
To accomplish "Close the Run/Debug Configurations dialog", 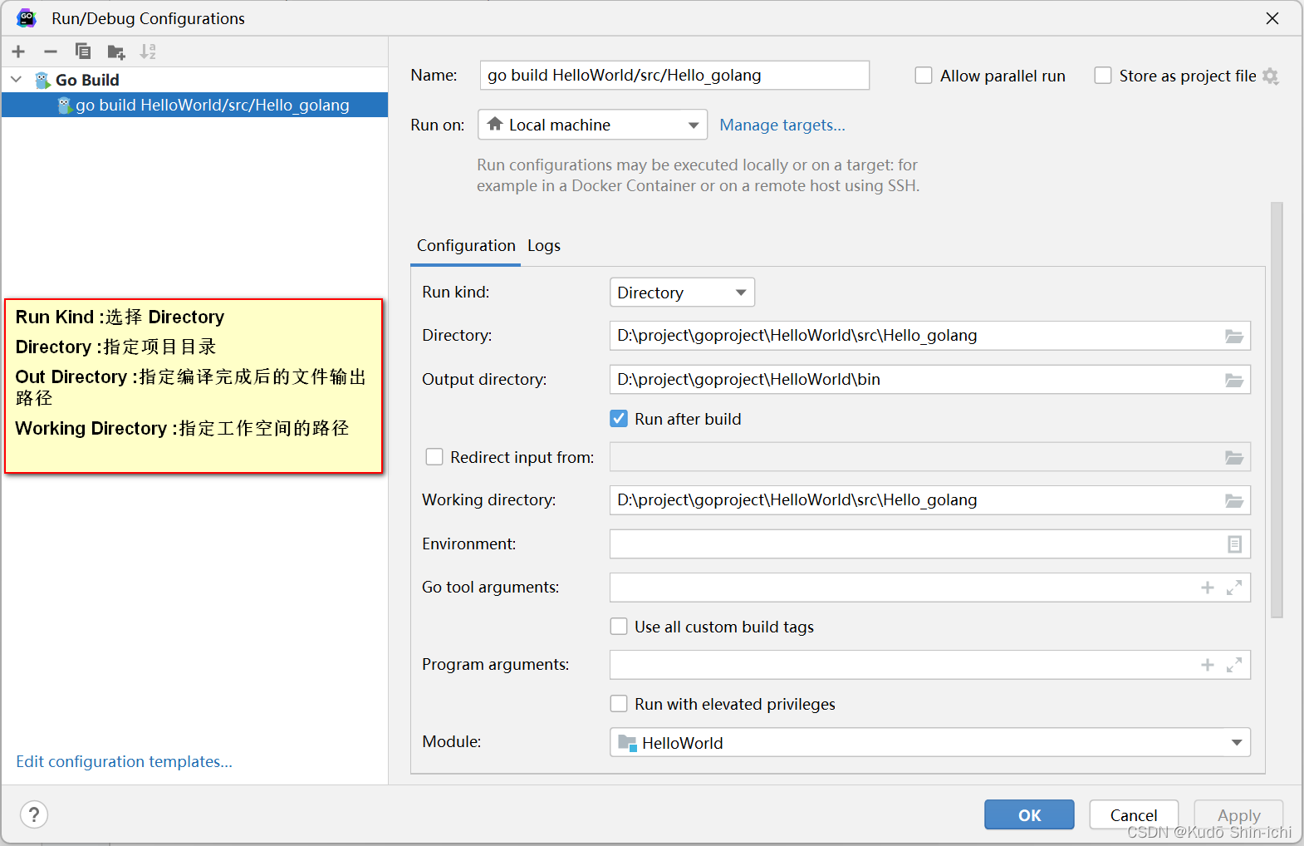I will point(1272,18).
